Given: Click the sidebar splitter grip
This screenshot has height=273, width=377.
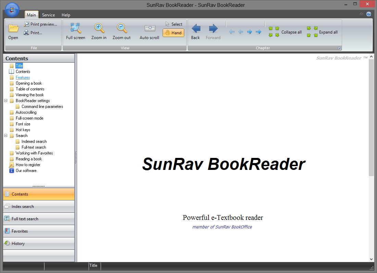Looking at the screenshot, I should tap(76, 158).
